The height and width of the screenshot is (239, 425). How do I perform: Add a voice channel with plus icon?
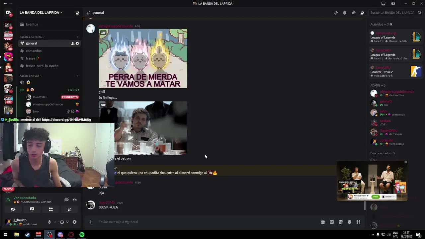[77, 76]
